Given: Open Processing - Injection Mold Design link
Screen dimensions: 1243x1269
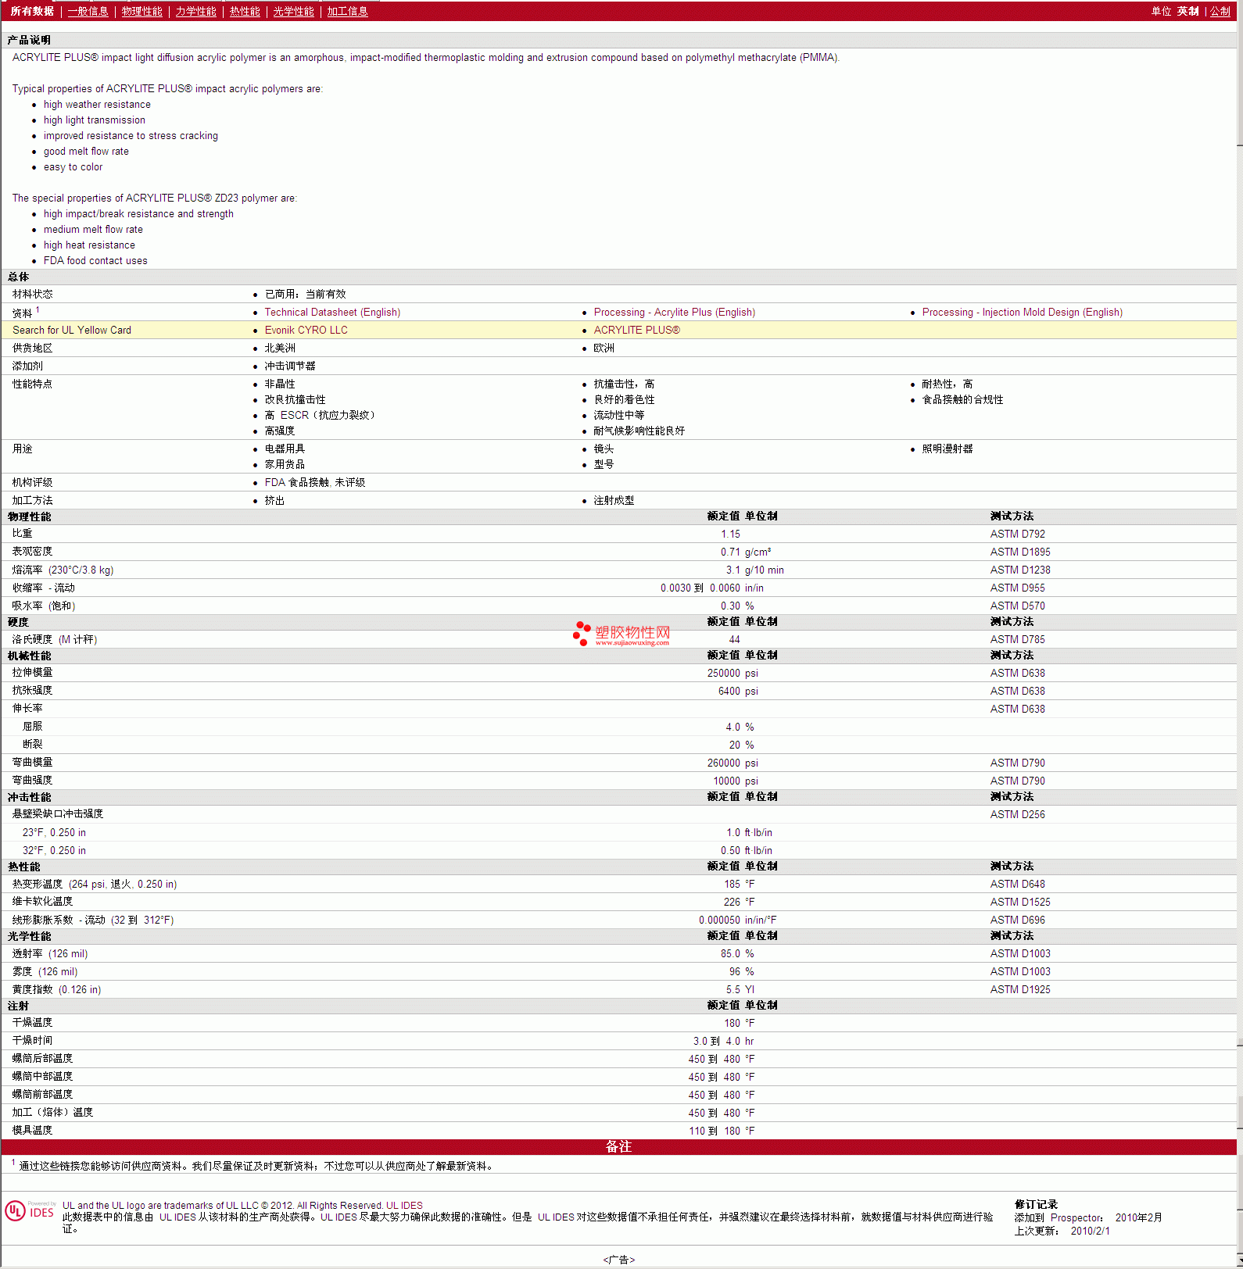Looking at the screenshot, I should (1022, 312).
